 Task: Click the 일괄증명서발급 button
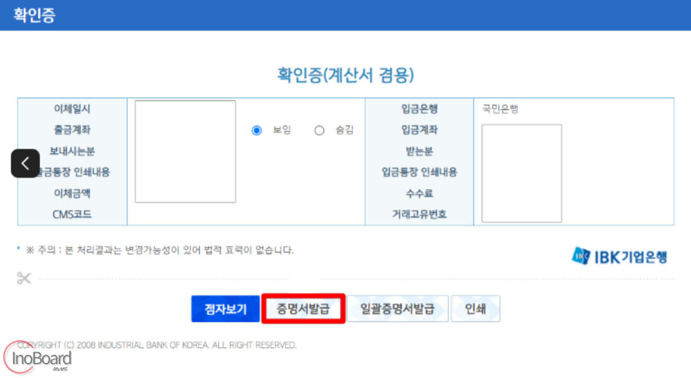(x=397, y=309)
